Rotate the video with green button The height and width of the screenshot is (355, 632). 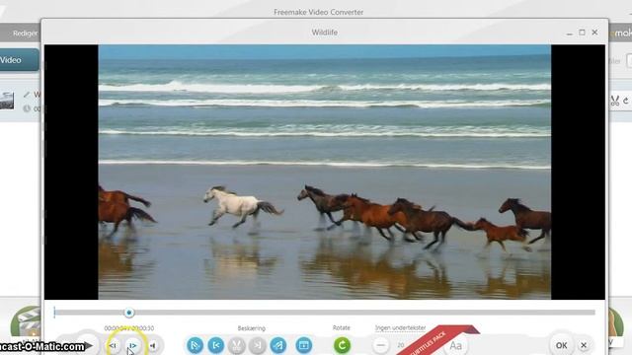tap(342, 345)
